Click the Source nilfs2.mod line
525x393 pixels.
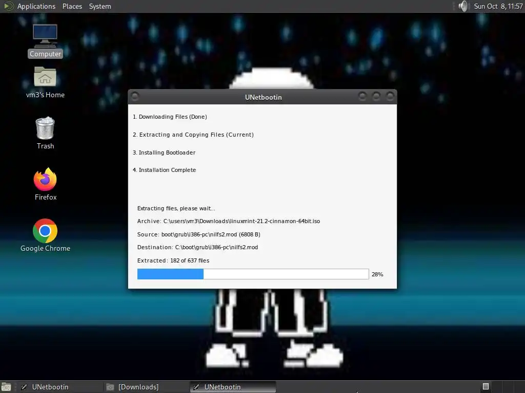[198, 234]
